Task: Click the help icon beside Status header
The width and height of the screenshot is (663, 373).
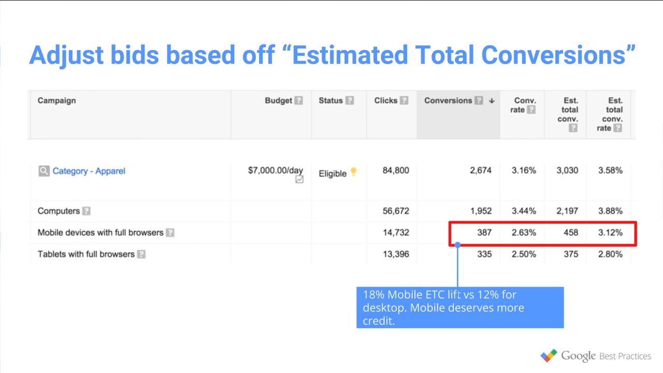Action: click(x=350, y=101)
